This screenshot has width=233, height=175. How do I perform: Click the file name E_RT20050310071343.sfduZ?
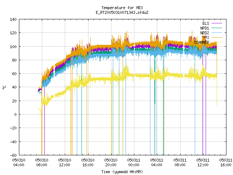click(122, 12)
